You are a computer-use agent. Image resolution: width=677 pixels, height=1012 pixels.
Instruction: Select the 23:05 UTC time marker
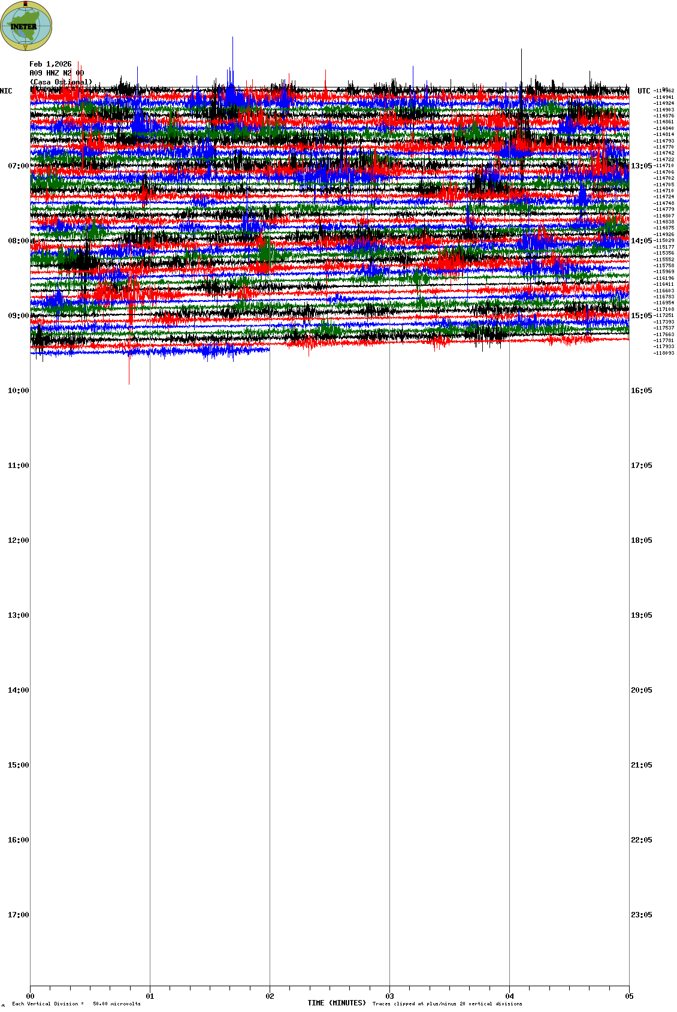[x=641, y=915]
